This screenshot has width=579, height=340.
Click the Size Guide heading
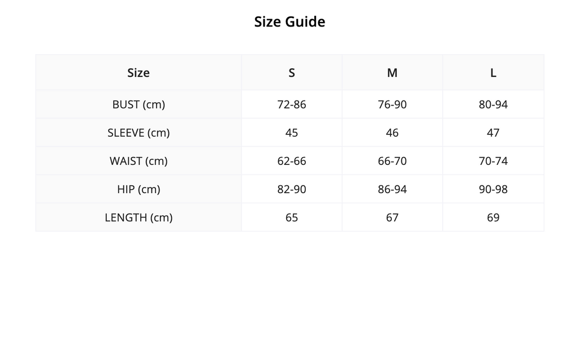(x=289, y=22)
